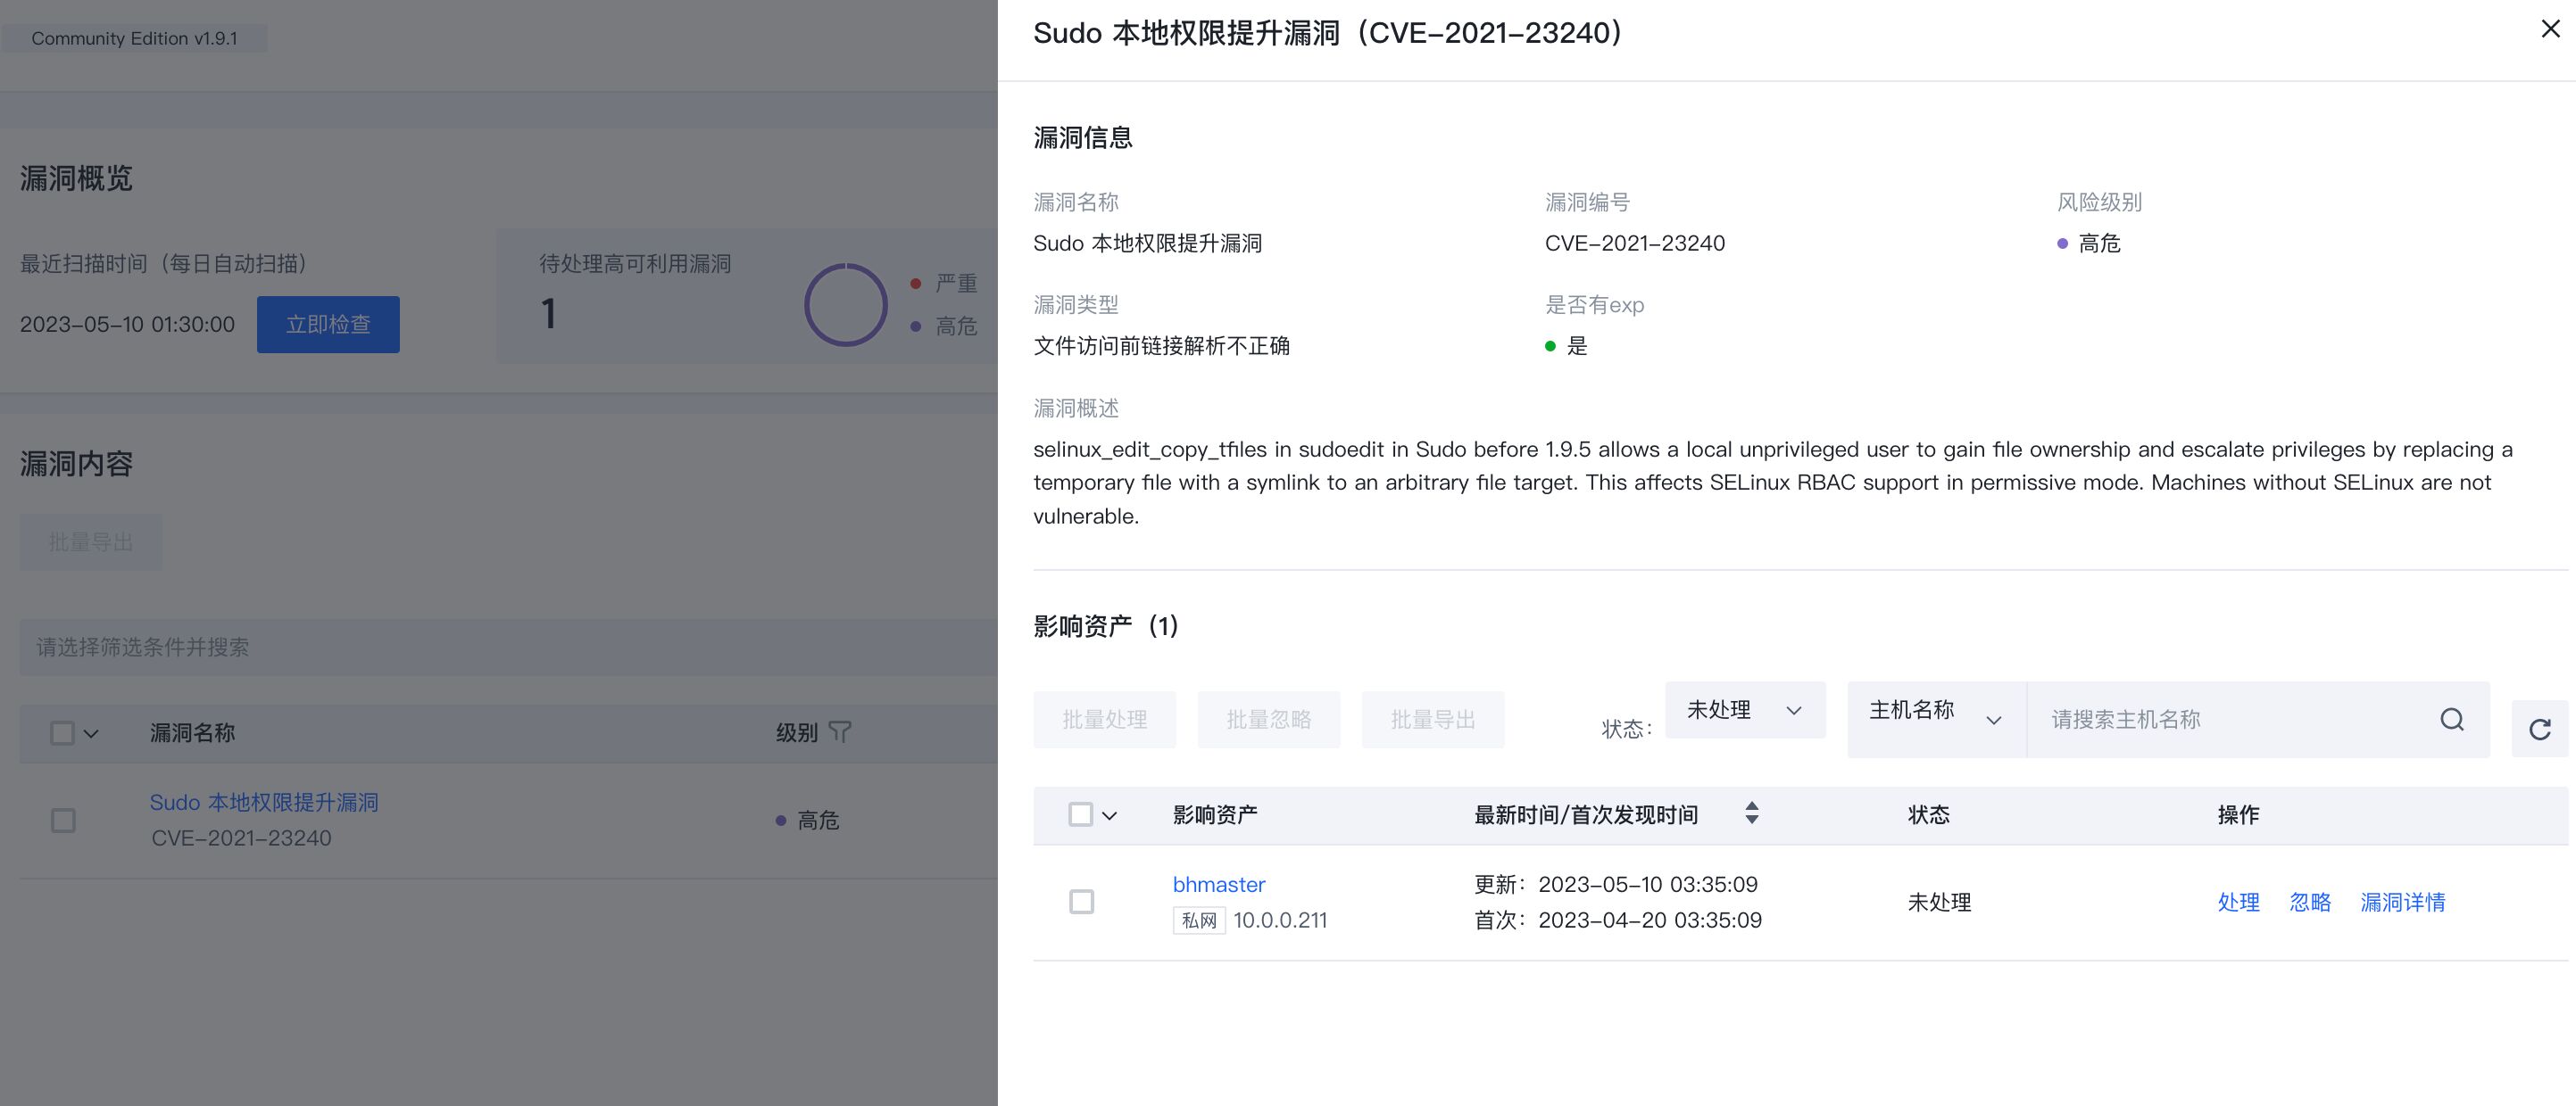The image size is (2576, 1106).
Task: Check the bhmaster asset row checkbox
Action: pyautogui.click(x=1081, y=901)
